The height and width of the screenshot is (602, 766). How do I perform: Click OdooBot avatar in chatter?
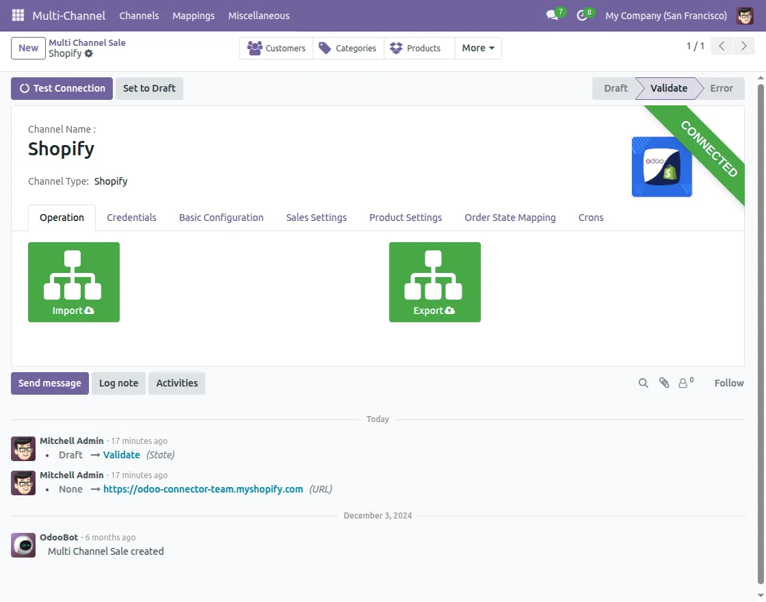point(23,545)
